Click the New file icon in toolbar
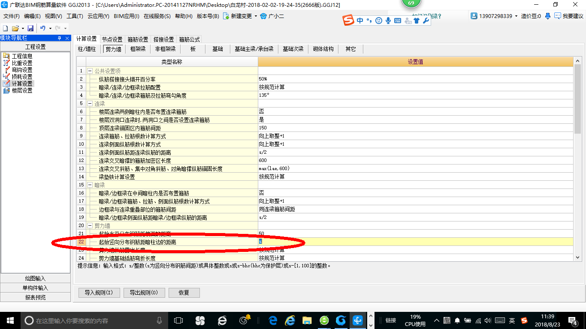 (6, 28)
